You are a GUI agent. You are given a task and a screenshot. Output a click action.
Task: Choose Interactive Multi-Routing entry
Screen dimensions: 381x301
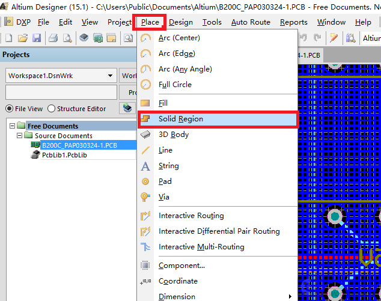click(x=218, y=247)
